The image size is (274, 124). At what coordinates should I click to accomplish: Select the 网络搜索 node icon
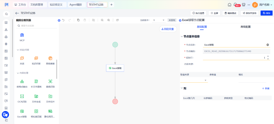50,58
